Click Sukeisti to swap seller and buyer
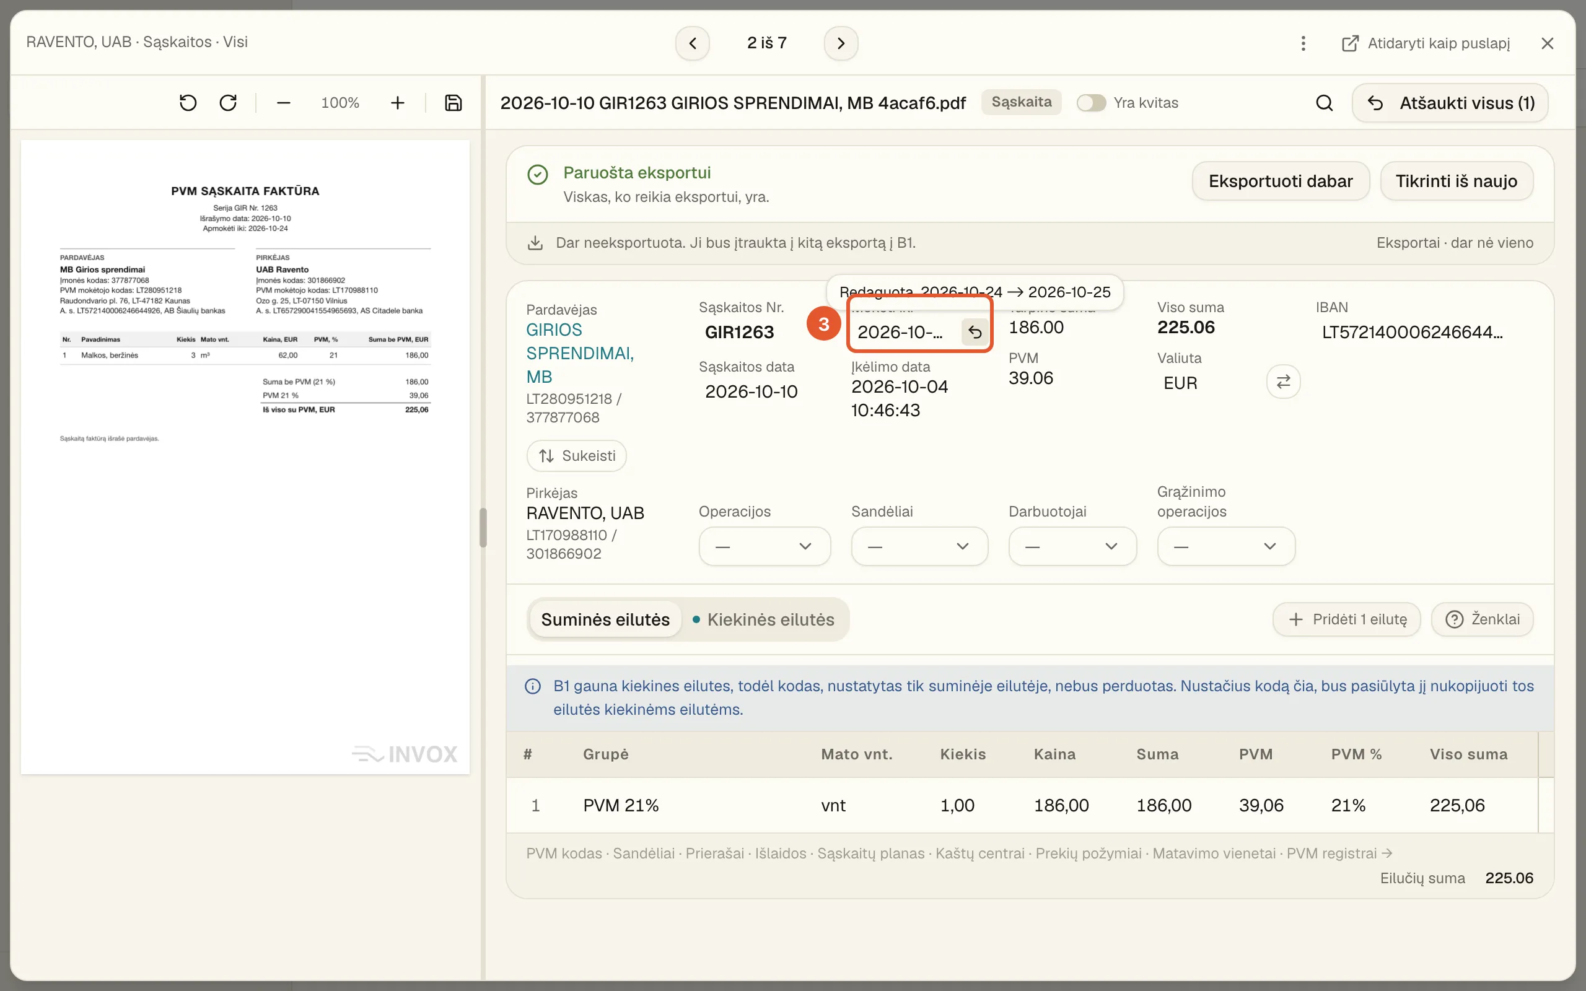The image size is (1586, 991). point(576,455)
